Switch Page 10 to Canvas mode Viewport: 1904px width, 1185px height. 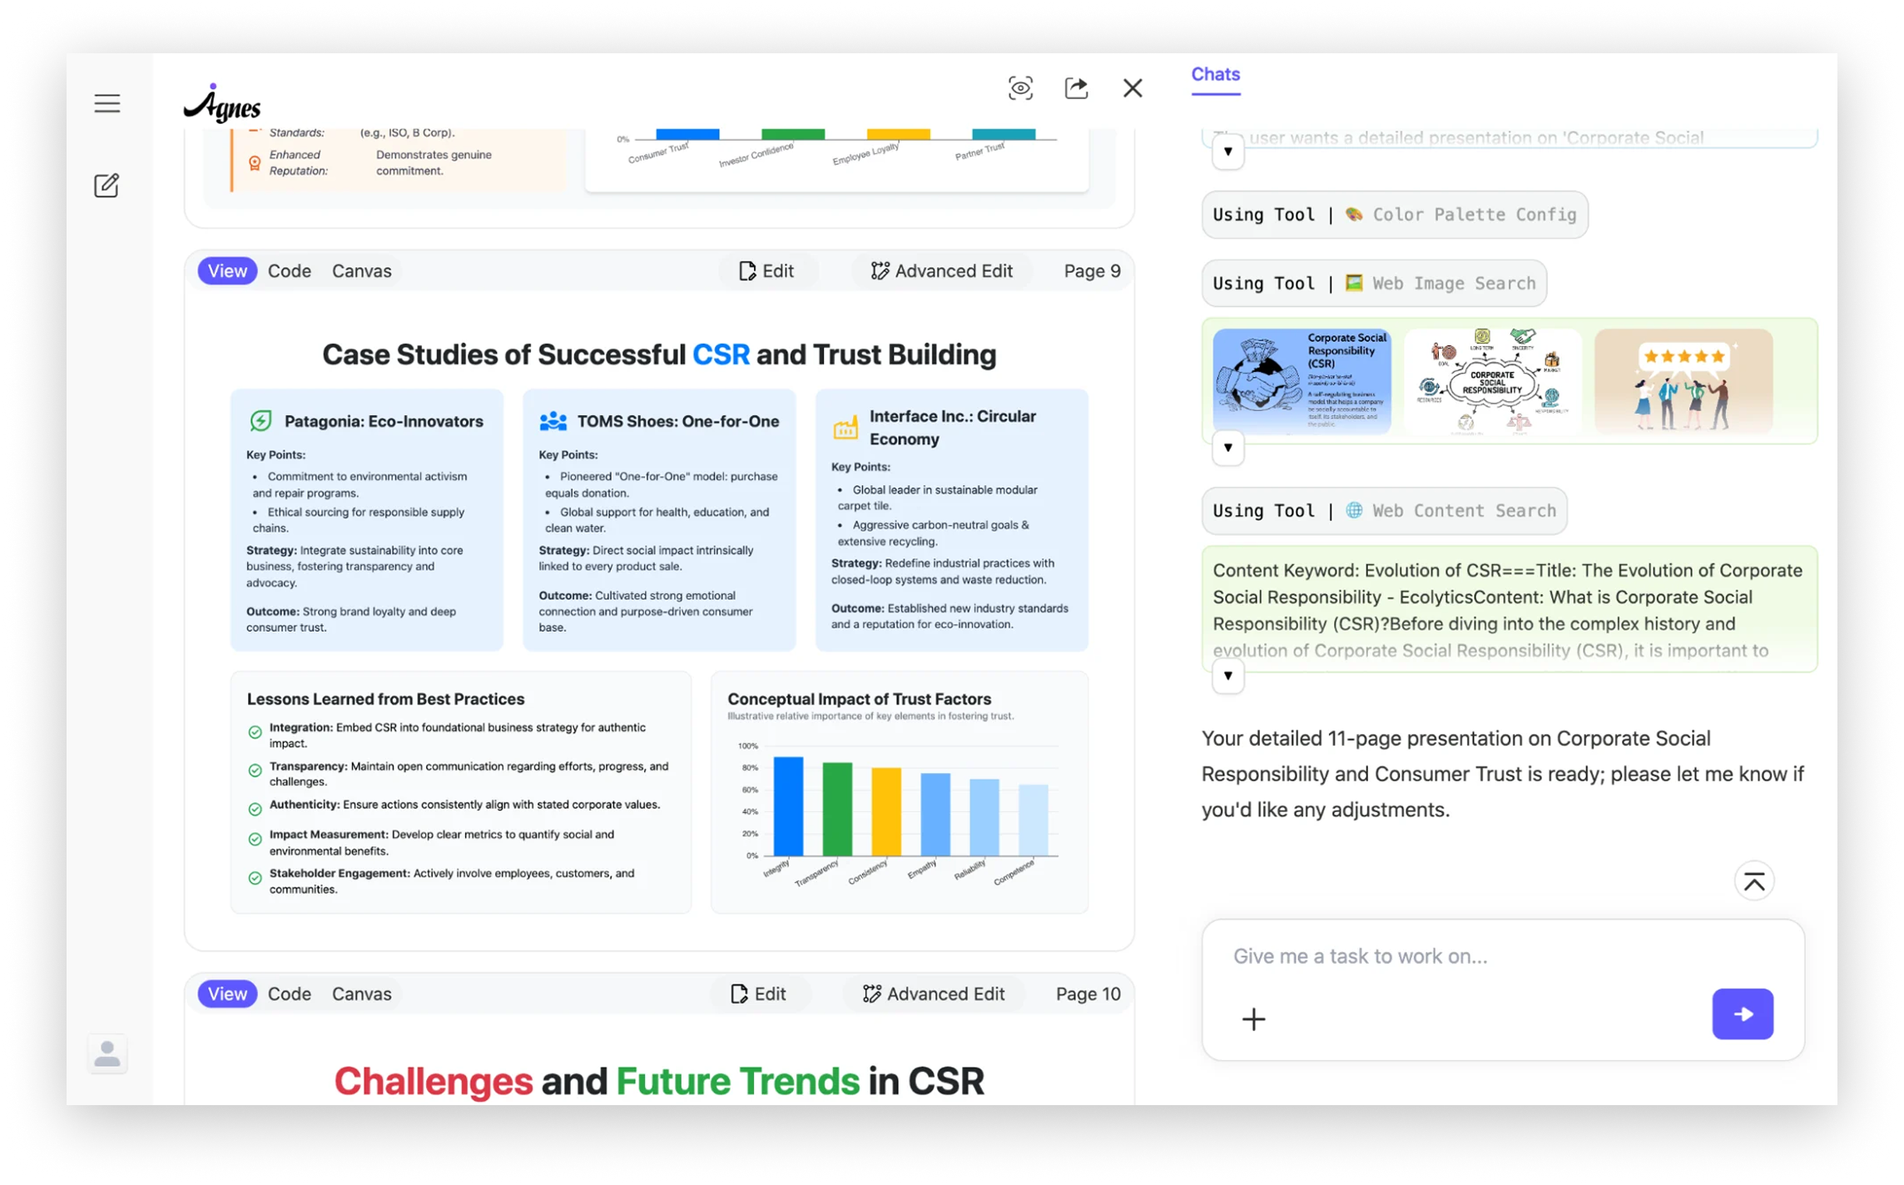[x=361, y=994]
